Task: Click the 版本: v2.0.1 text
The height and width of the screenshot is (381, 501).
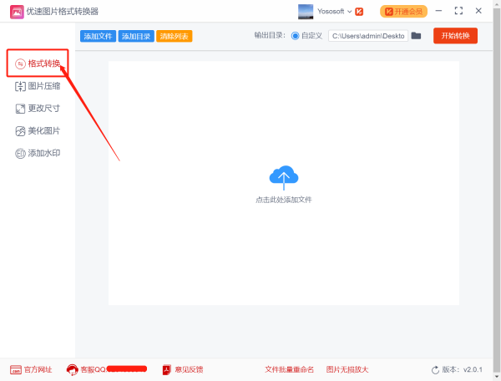Action: 463,370
